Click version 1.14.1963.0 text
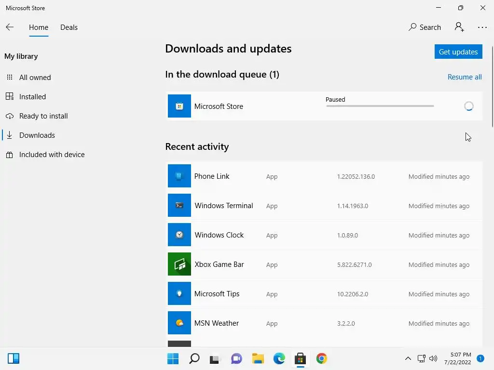The width and height of the screenshot is (494, 370). [353, 206]
